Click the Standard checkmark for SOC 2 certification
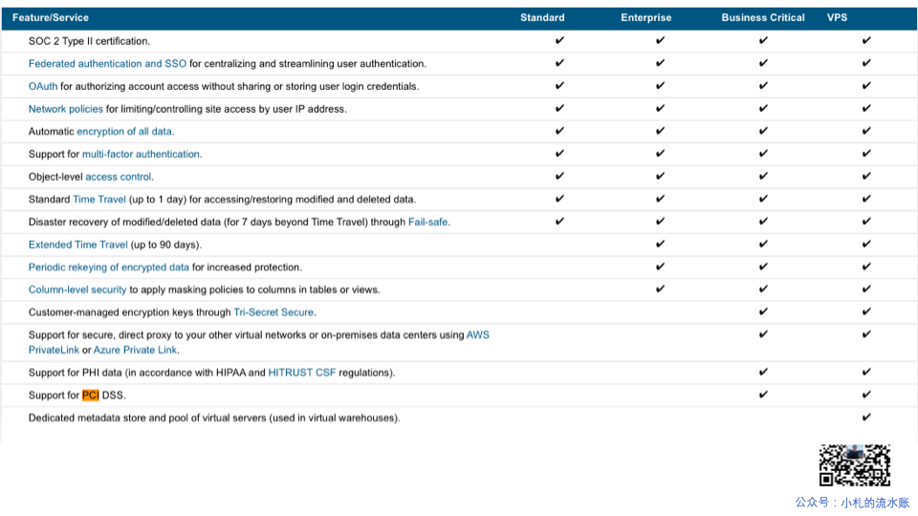The image size is (918, 516). [559, 41]
